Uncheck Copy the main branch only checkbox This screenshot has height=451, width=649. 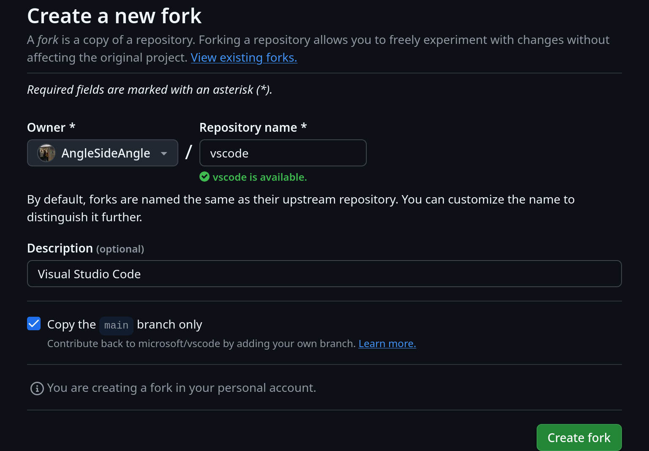pos(34,323)
